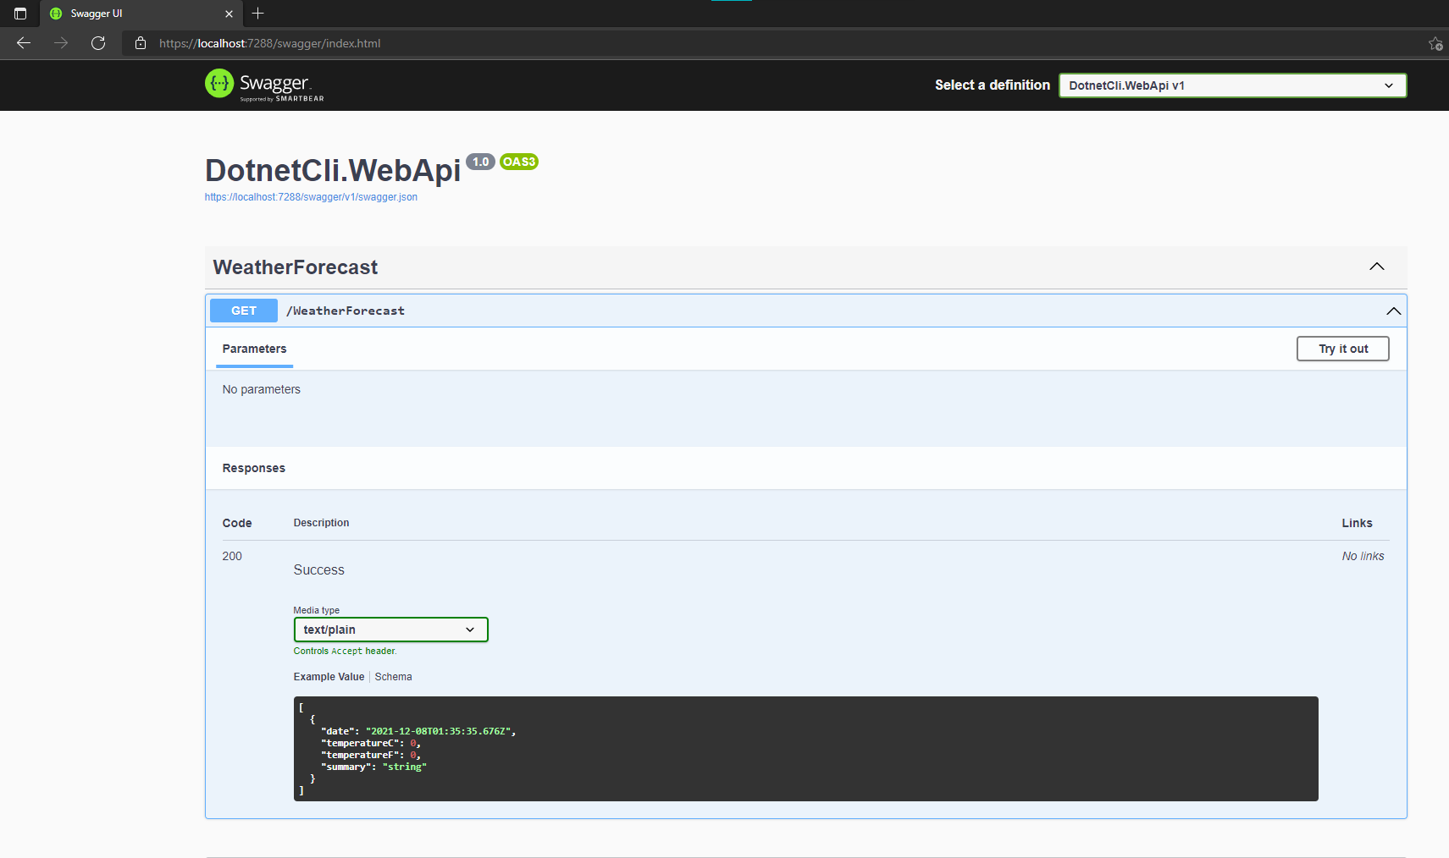Click the address bar URL
The width and height of the screenshot is (1449, 858).
pyautogui.click(x=270, y=43)
